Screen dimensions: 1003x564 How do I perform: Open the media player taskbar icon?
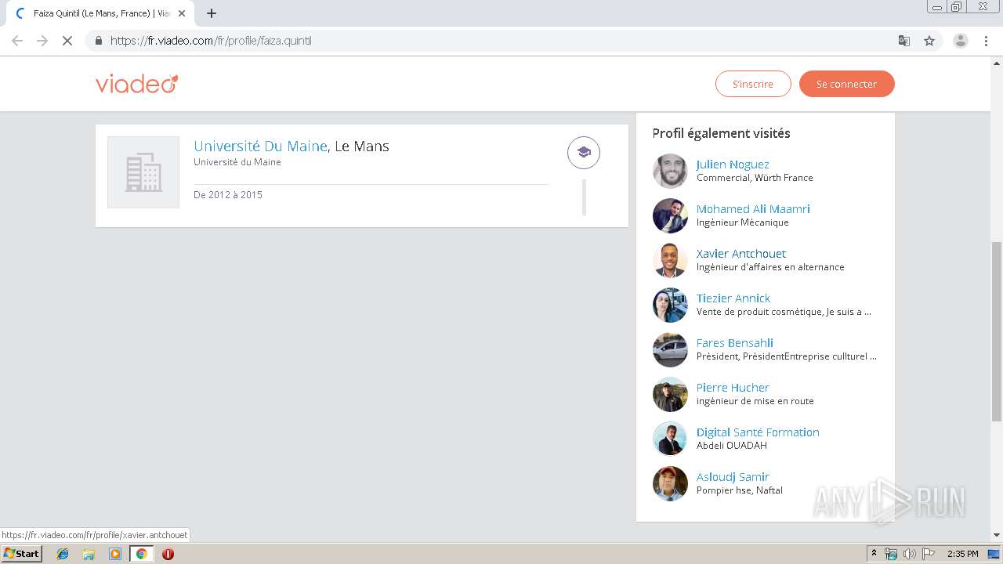115,554
